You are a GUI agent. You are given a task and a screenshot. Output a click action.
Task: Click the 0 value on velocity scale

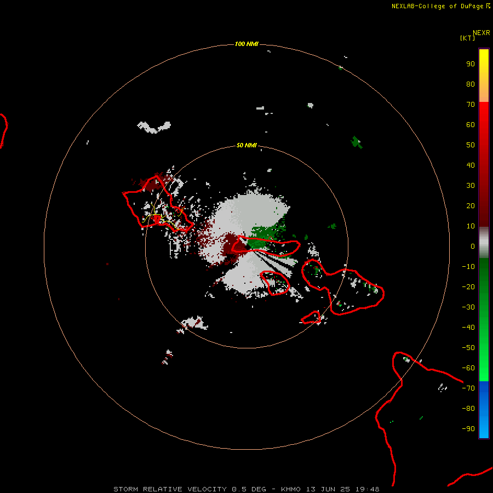[x=473, y=246]
